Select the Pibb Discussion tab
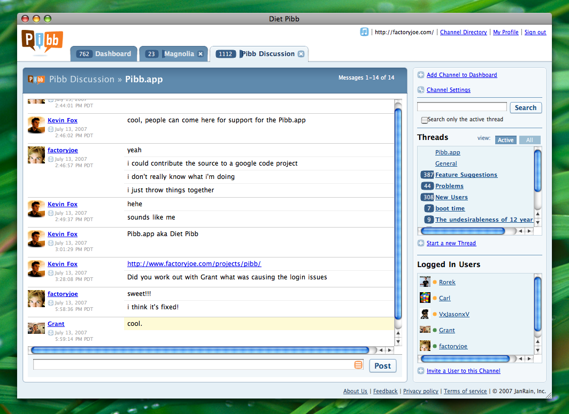Image resolution: width=569 pixels, height=414 pixels. (x=259, y=54)
